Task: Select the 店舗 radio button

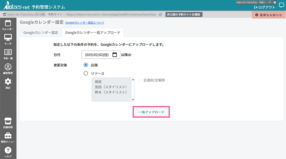Action: click(86, 65)
